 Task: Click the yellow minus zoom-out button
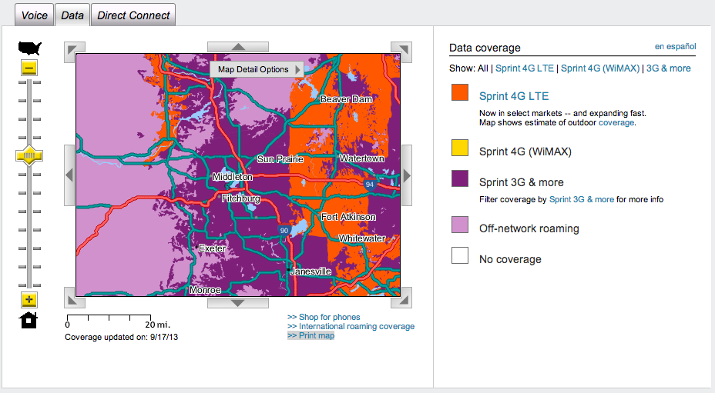pyautogui.click(x=29, y=68)
